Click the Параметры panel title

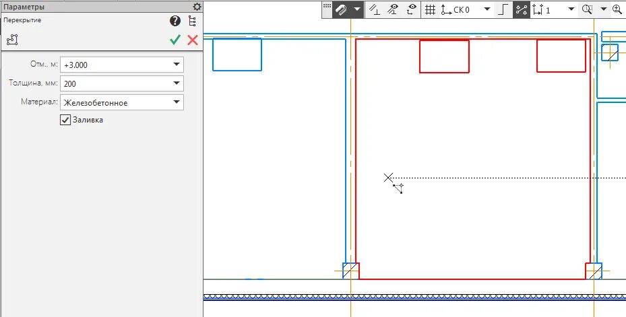point(24,7)
